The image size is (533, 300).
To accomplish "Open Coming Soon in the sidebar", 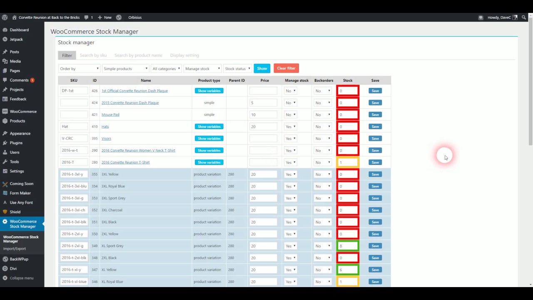I will (21, 184).
